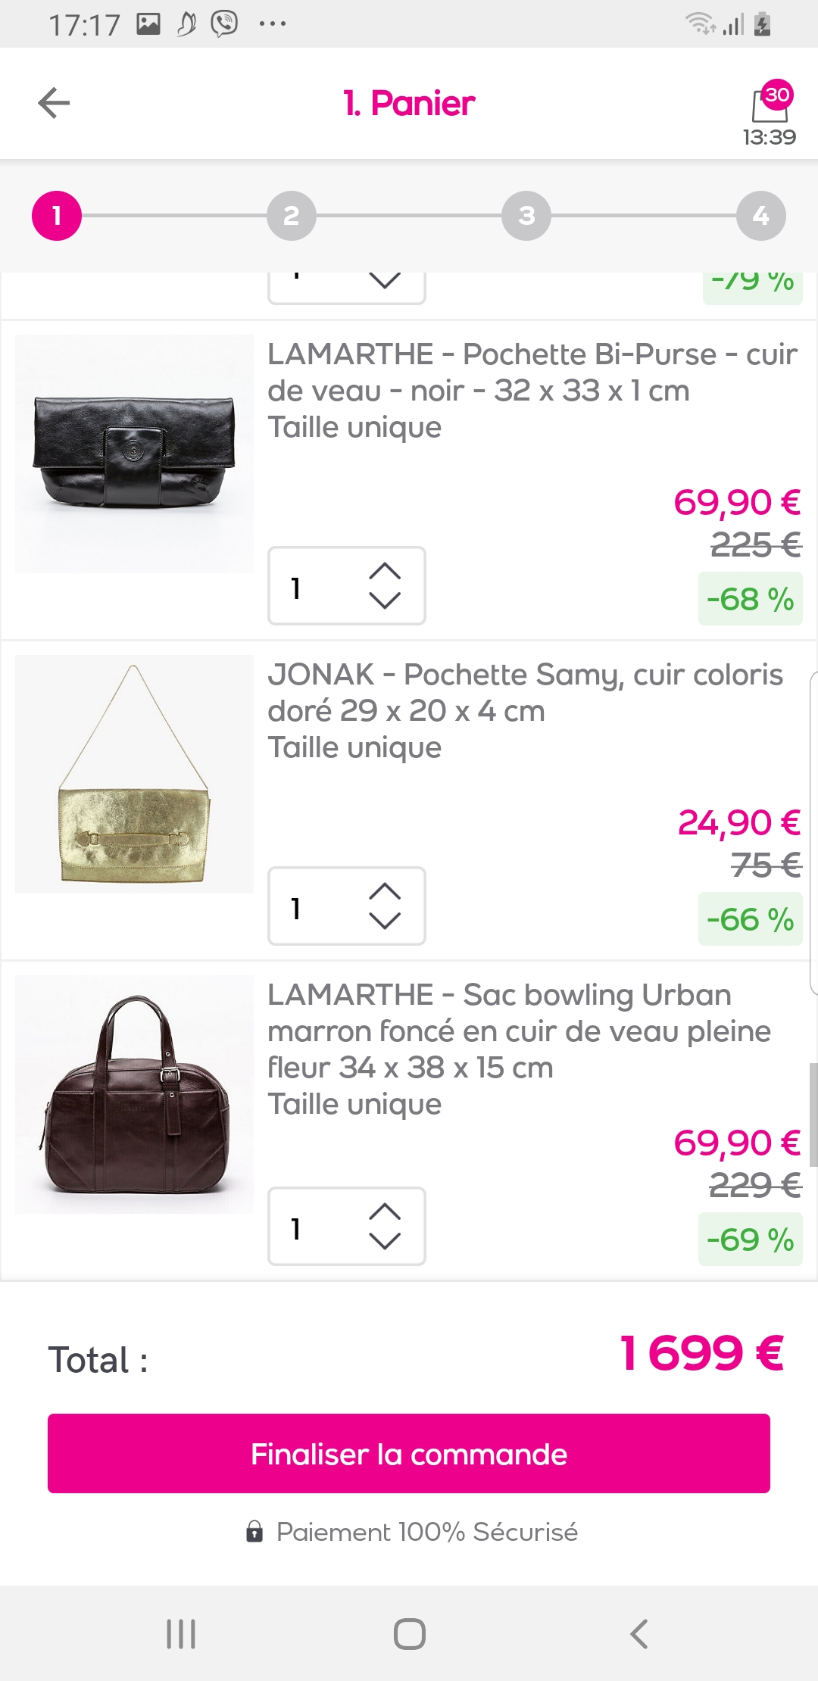Increase quantity of JONAK Pochette Samy
Viewport: 818px width, 1681px height.
(x=385, y=891)
